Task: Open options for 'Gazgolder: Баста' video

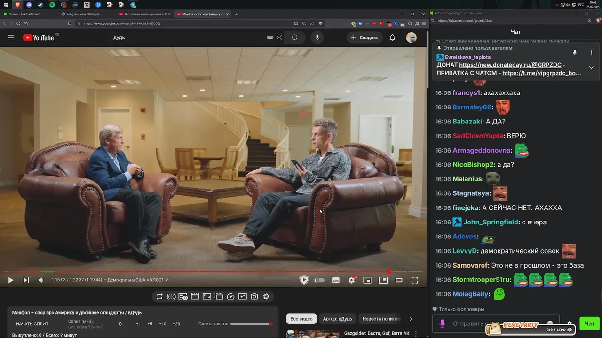Action: click(x=416, y=334)
